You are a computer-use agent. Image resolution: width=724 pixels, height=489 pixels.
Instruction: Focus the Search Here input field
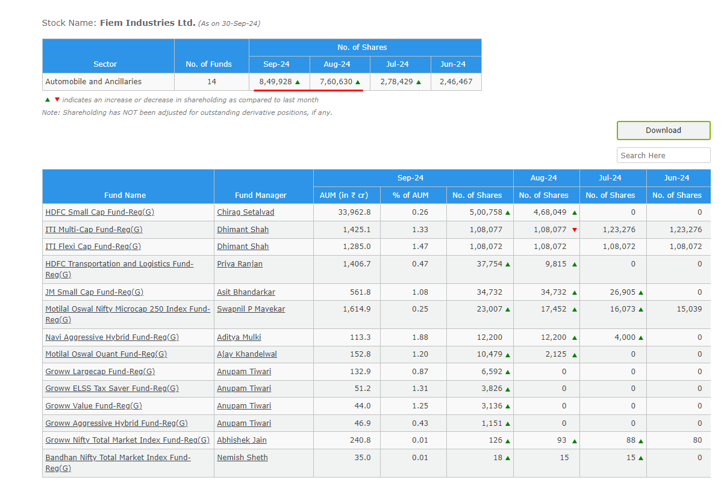[663, 155]
